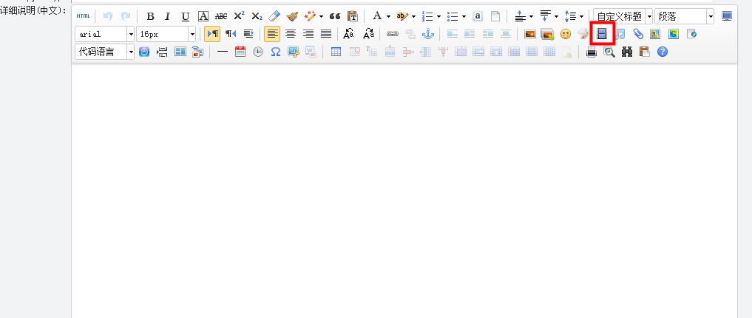Viewport: 752px width, 318px height.
Task: Insert music with the note icon
Action: tap(620, 34)
